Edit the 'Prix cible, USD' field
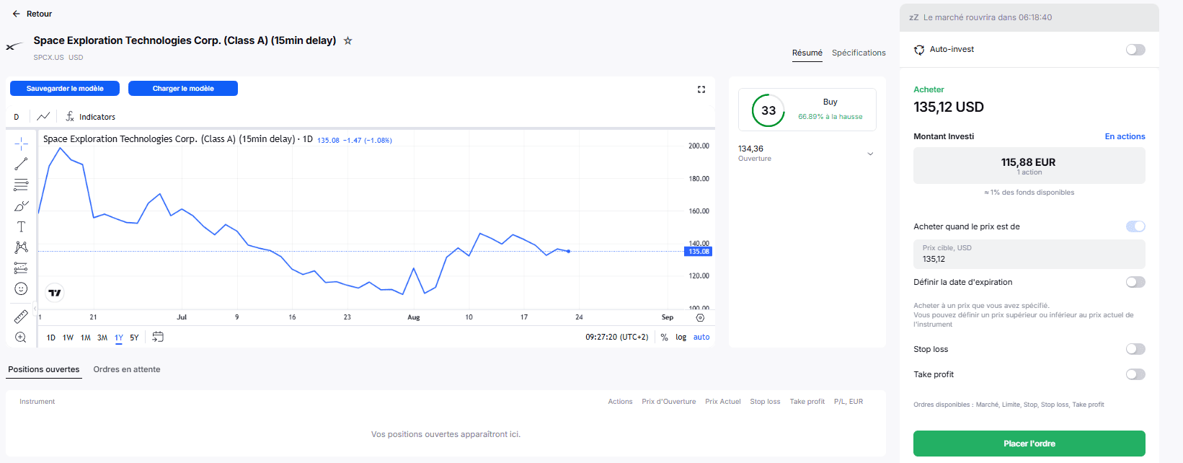Screen dimensions: 1183x463 click(x=1029, y=254)
